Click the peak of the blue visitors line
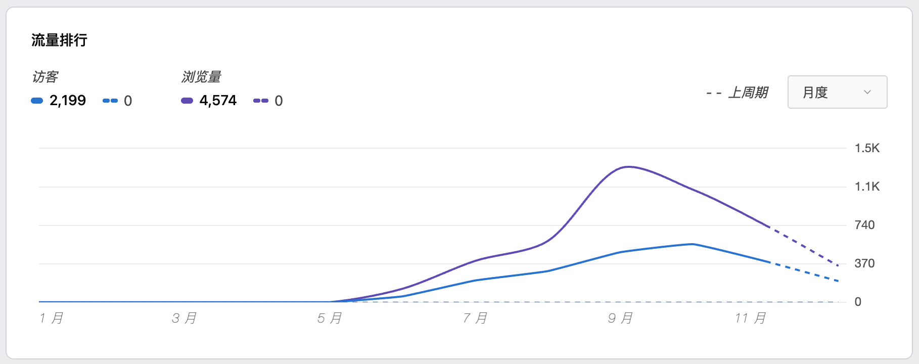The width and height of the screenshot is (919, 364). (x=692, y=244)
